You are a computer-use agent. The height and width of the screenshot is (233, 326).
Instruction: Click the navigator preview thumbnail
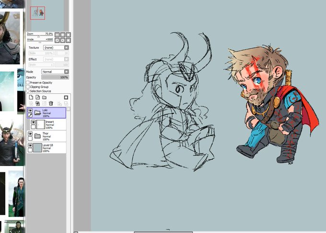(37, 13)
